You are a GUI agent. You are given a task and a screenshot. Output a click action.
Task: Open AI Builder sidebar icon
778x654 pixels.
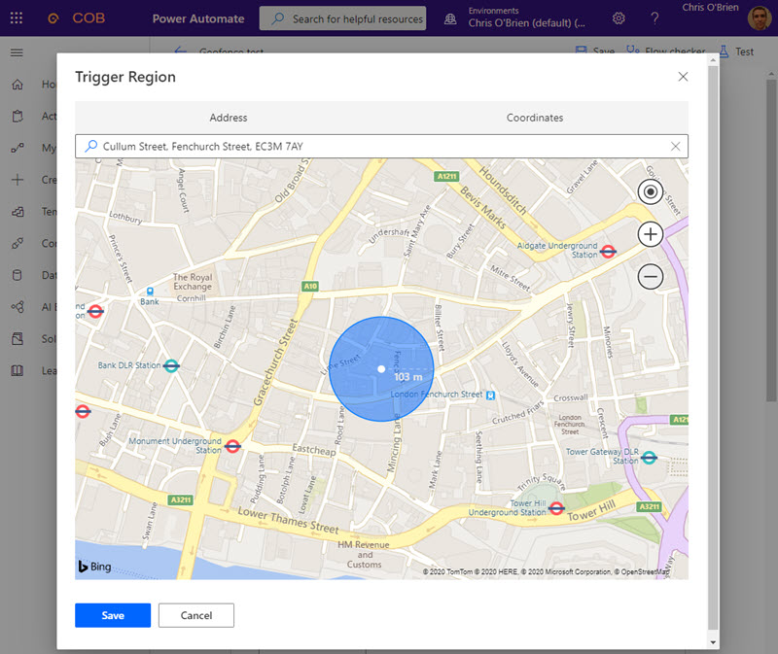click(x=18, y=307)
